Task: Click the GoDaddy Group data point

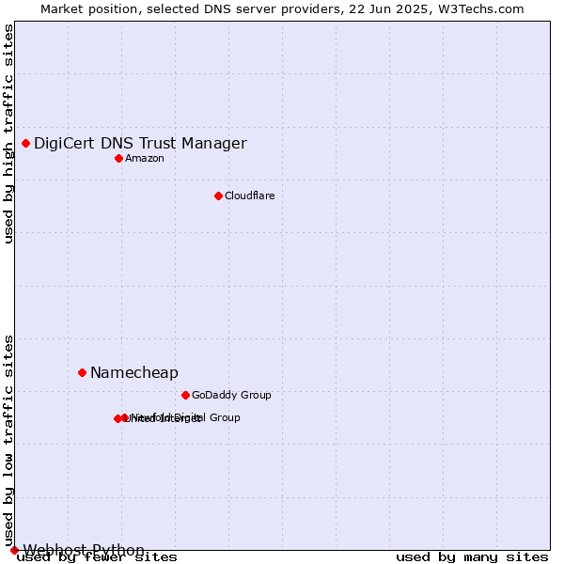Action: click(185, 396)
